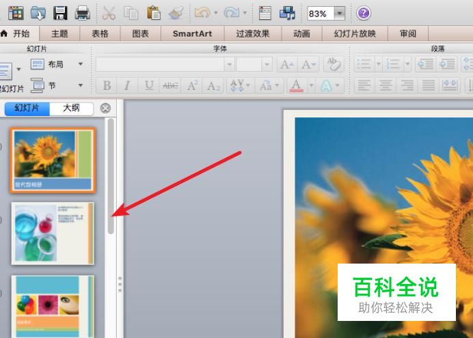Select the sunflower slide thumbnail
The height and width of the screenshot is (338, 473).
(53, 160)
